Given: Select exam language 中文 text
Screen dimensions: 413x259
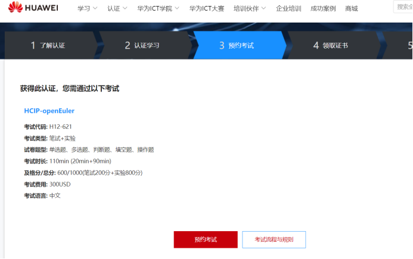Looking at the screenshot, I should pyautogui.click(x=55, y=196).
